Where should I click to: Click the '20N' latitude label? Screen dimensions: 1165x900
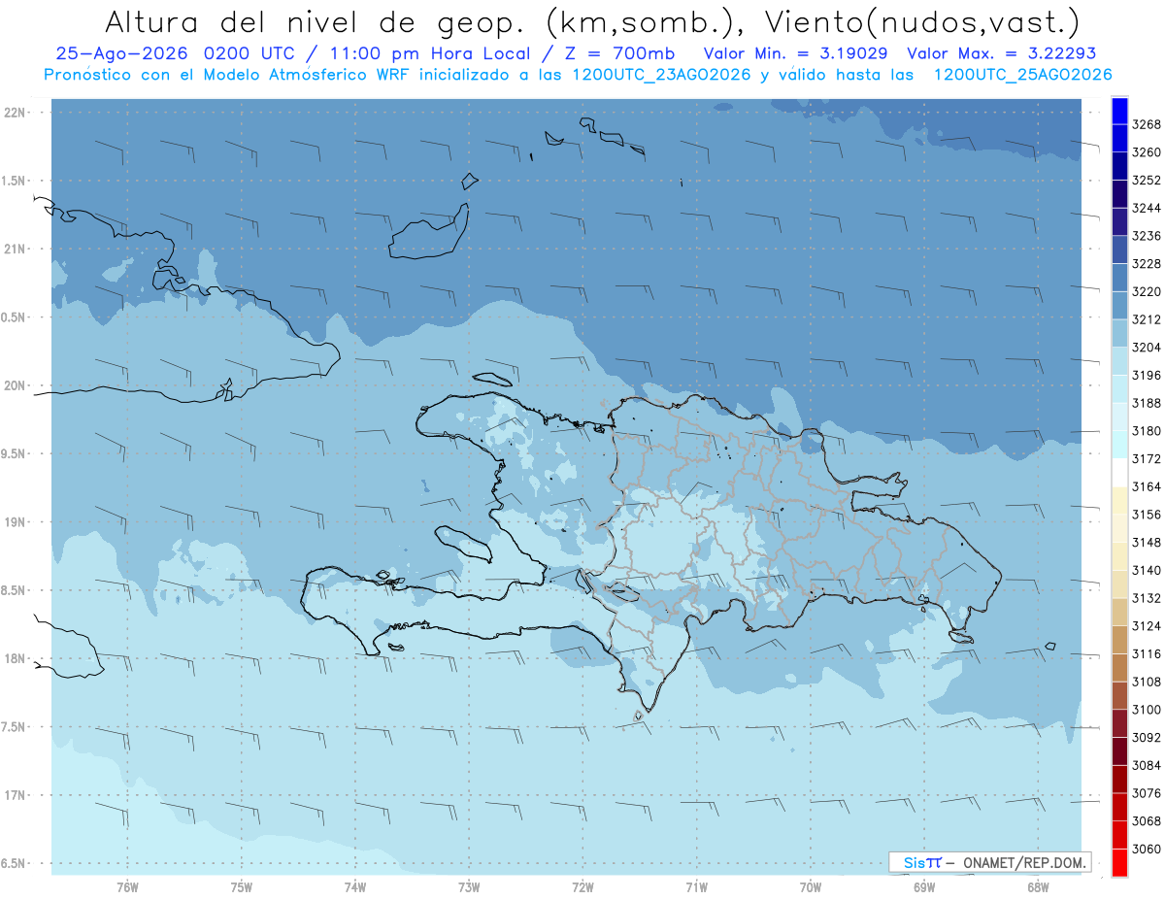[x=15, y=385]
